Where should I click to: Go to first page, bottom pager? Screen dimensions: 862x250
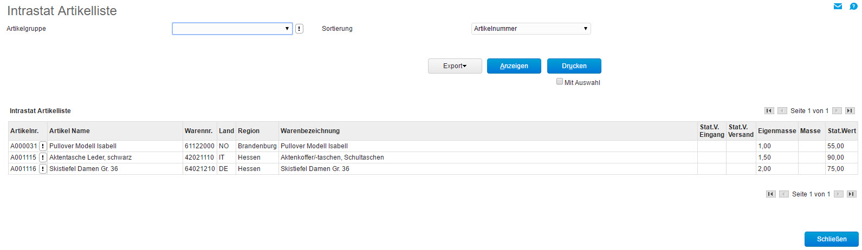(771, 194)
